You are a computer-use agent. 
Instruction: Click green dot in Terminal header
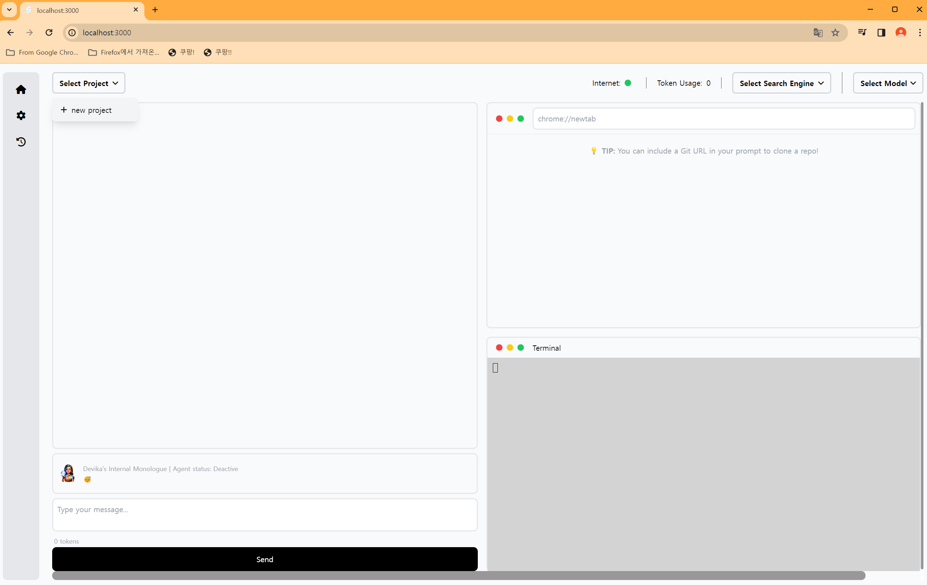[x=520, y=348]
